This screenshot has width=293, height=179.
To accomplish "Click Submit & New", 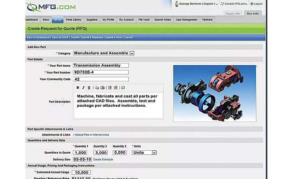I will (x=114, y=37).
